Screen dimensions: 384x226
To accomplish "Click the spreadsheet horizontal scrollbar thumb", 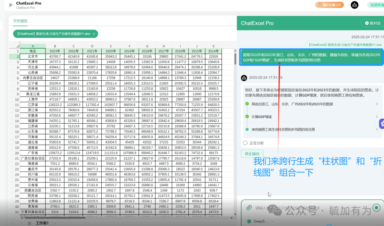I will [x=54, y=217].
